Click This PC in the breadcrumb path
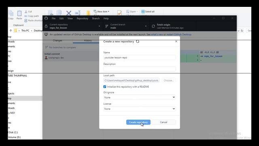The image size is (259, 146). point(25,31)
